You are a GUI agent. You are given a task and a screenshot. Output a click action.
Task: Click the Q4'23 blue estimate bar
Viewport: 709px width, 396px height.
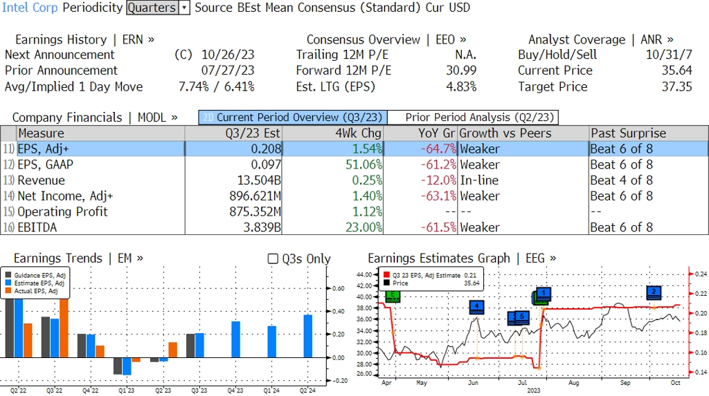[235, 339]
